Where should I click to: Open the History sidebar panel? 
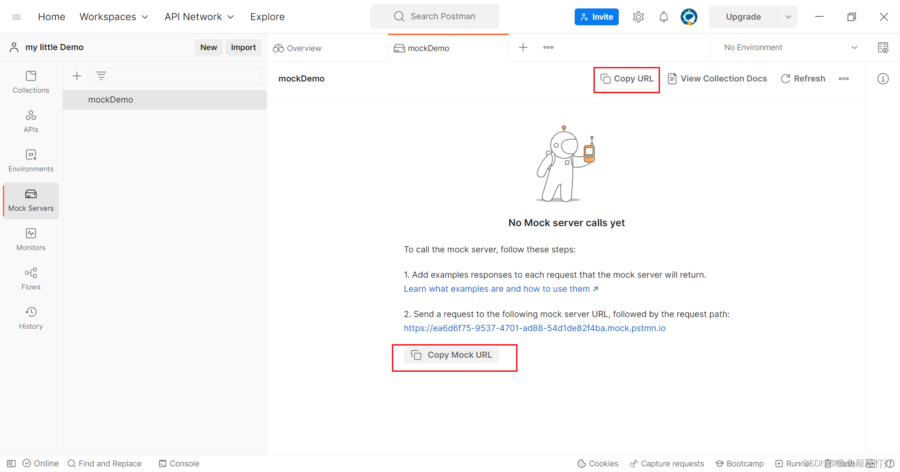click(x=30, y=318)
